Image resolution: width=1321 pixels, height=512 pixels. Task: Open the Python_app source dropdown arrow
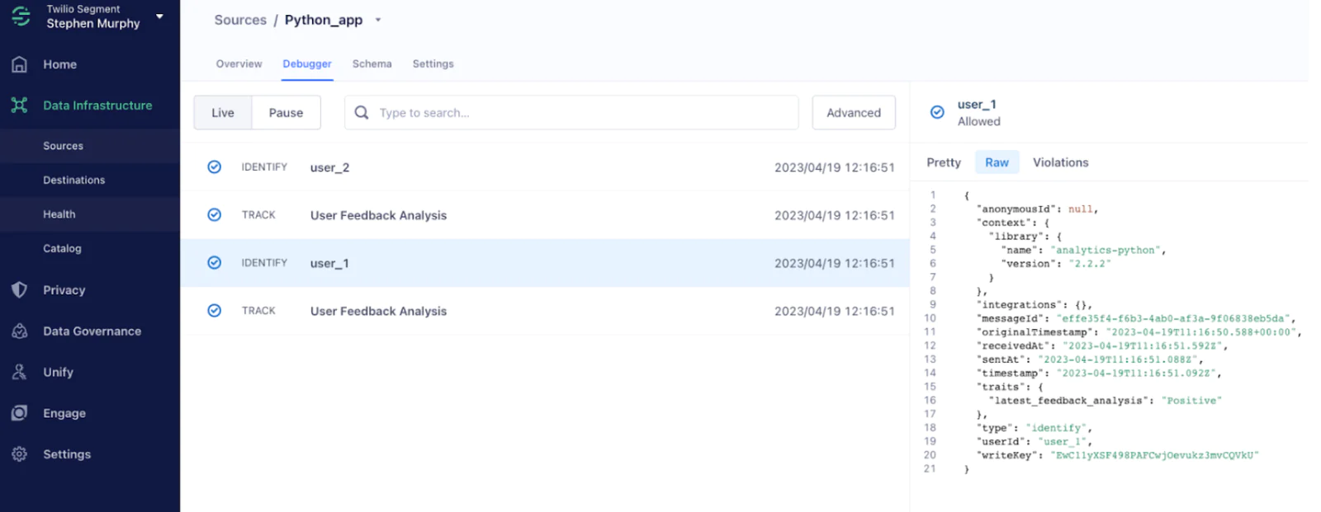(x=378, y=21)
